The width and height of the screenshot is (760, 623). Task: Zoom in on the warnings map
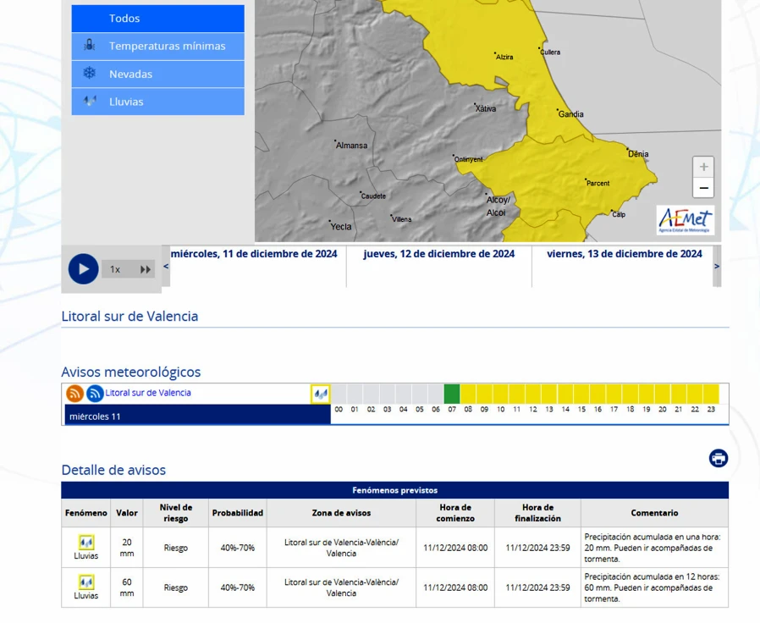703,168
